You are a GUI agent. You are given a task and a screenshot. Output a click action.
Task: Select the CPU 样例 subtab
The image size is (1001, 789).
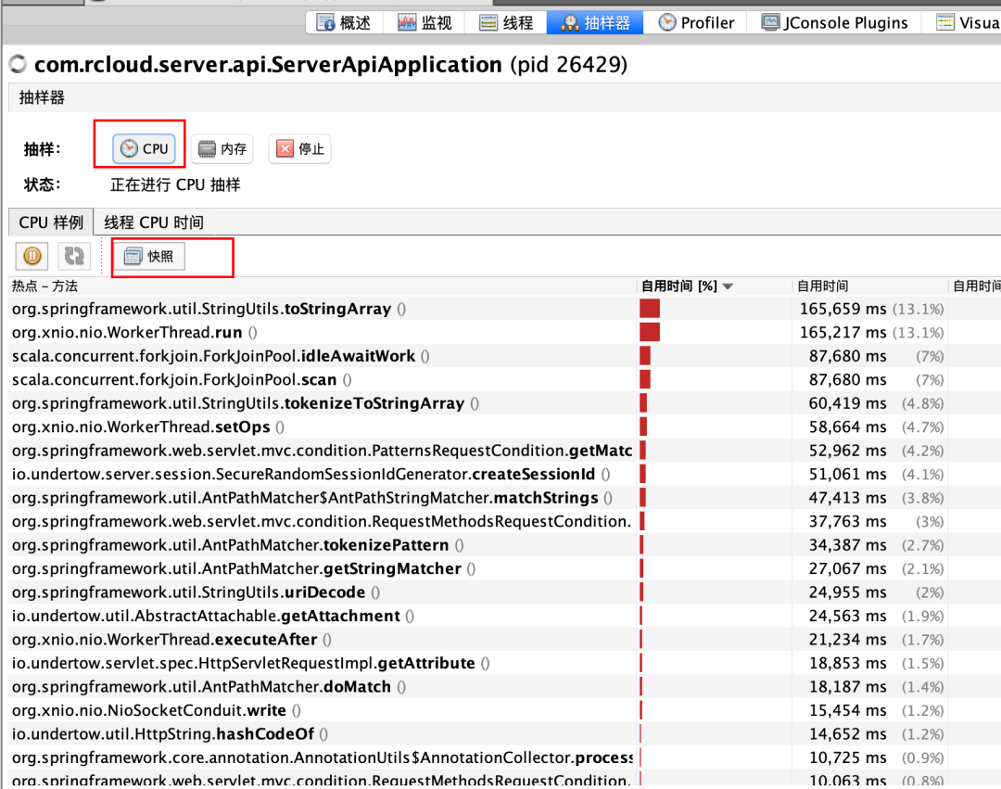click(x=51, y=223)
